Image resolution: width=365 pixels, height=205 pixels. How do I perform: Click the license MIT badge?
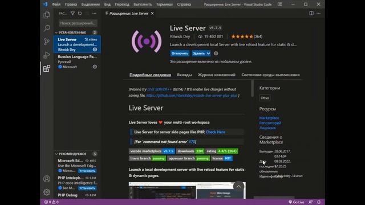[x=222, y=158]
